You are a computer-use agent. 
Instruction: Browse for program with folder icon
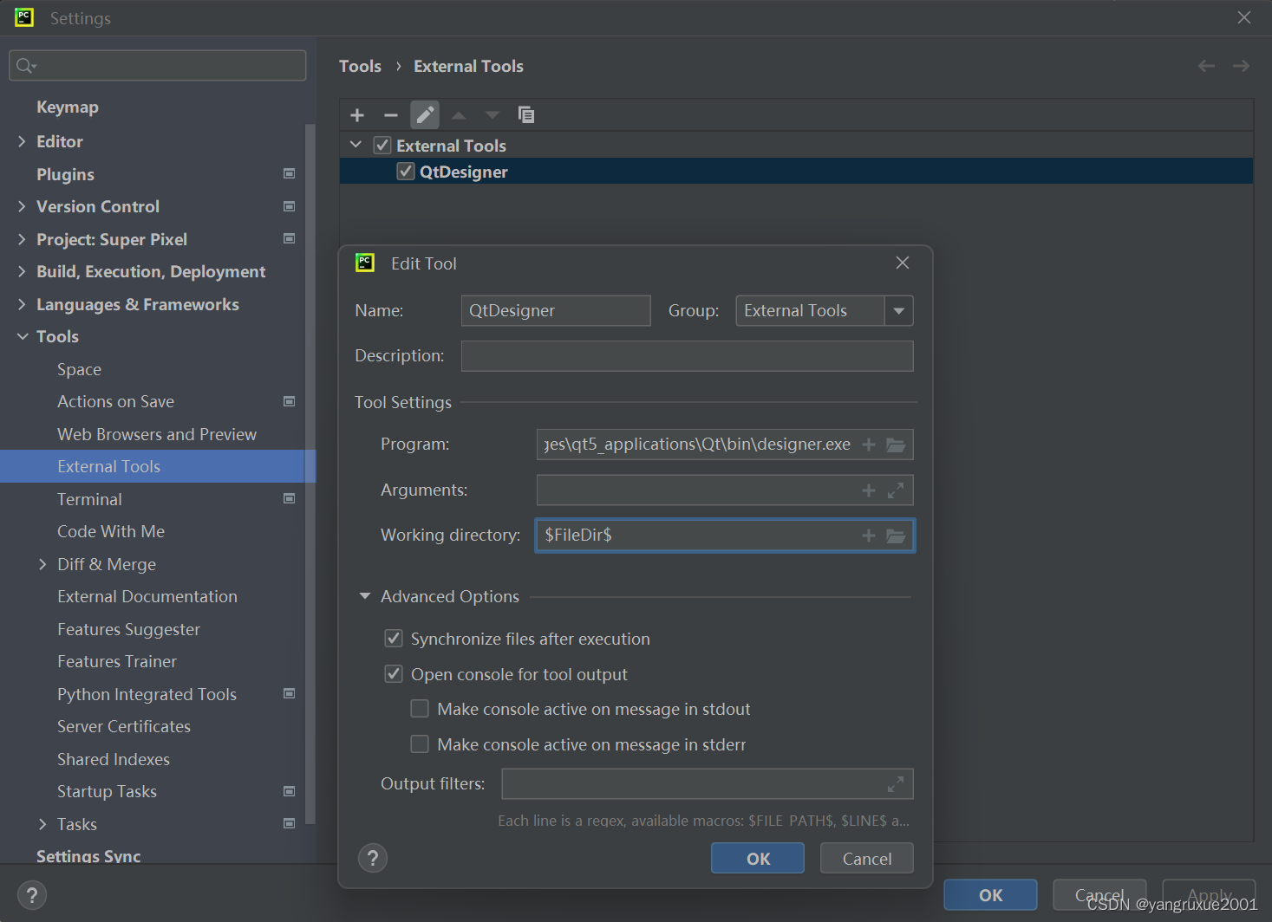(x=896, y=445)
